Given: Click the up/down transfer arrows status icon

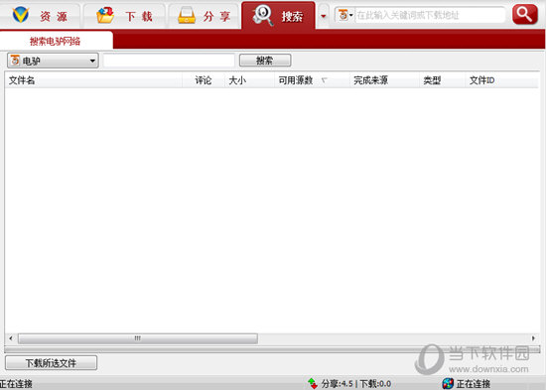Looking at the screenshot, I should coord(313,383).
